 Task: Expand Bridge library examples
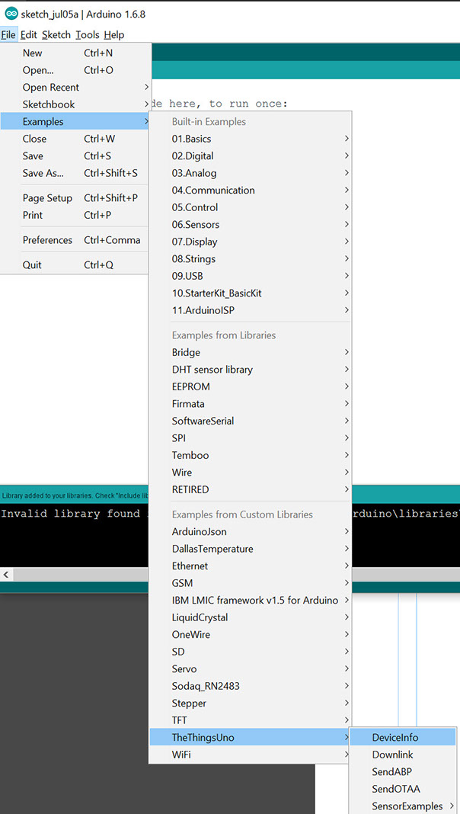[251, 352]
